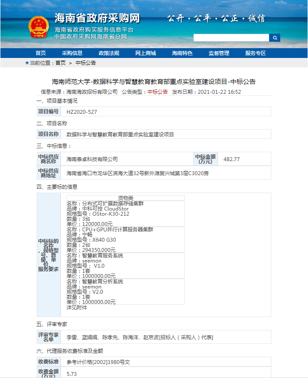Select the 294350.000元 unit price
308x378 pixels.
(99, 250)
